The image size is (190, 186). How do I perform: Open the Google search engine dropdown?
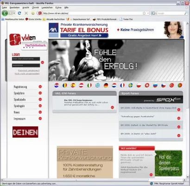coord(154,13)
